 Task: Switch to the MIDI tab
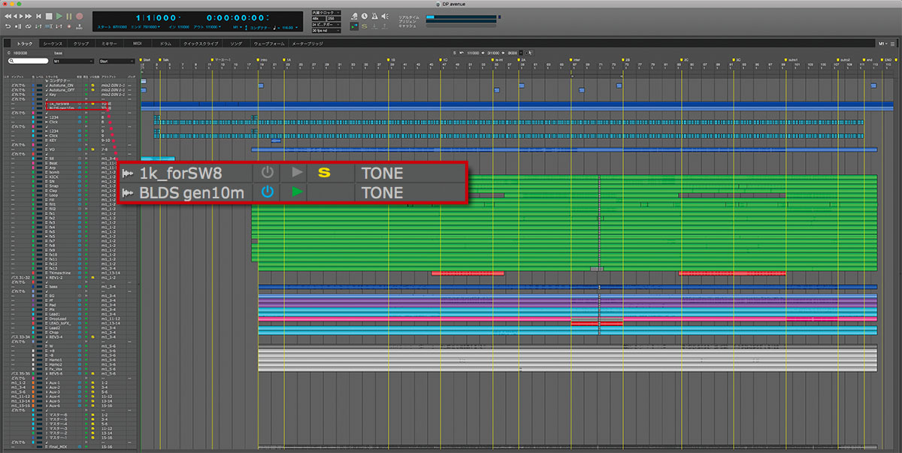(138, 44)
